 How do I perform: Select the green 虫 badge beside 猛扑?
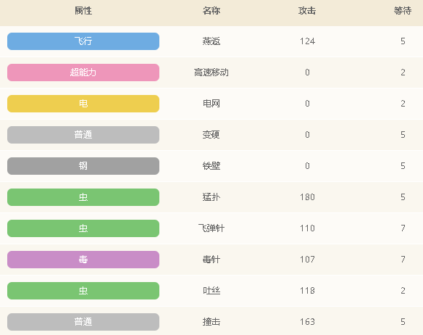(x=83, y=197)
